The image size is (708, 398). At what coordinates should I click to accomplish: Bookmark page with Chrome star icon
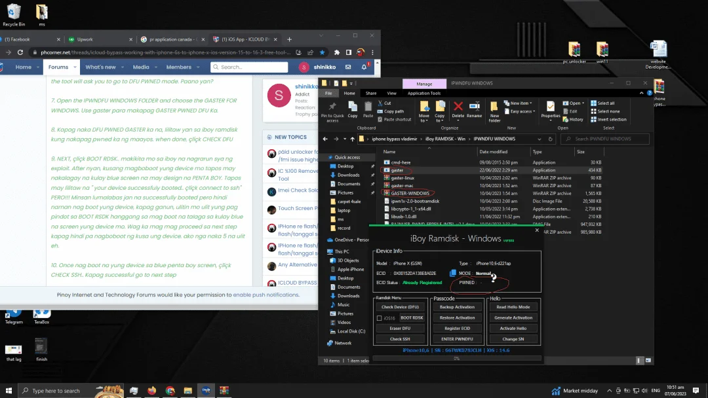[322, 52]
